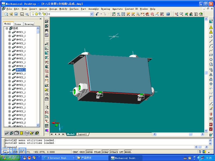Screen dimensions: 215x161
Task: Open the Help question mark icon
Action: [x=168, y=14]
